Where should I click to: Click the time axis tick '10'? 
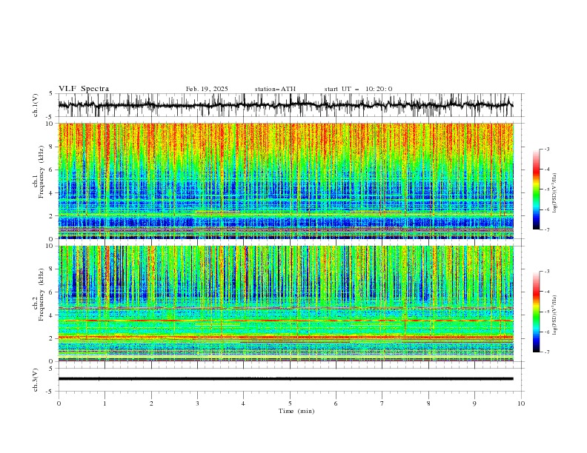521,403
